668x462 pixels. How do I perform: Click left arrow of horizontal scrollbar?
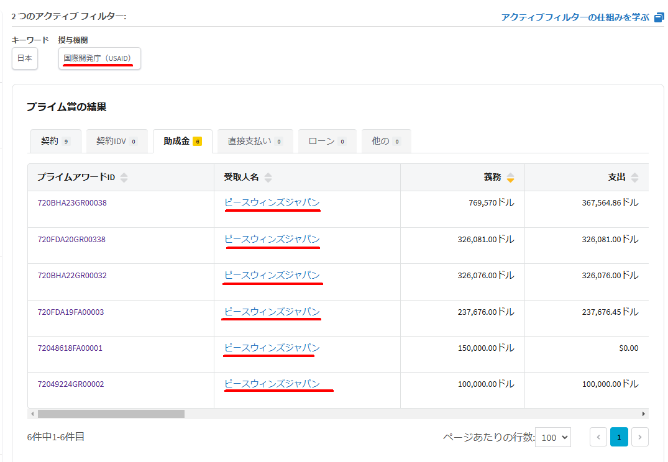pos(32,414)
